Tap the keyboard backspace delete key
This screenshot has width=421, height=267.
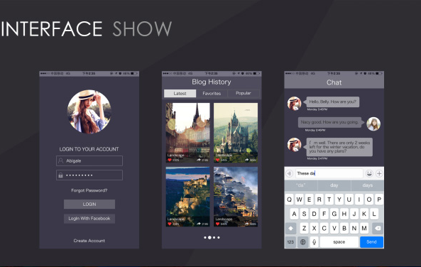[378, 229]
